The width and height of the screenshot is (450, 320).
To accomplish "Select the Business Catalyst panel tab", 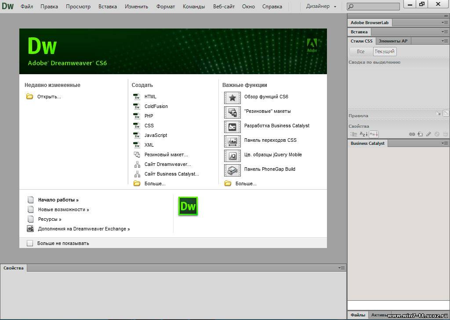I will (x=368, y=143).
